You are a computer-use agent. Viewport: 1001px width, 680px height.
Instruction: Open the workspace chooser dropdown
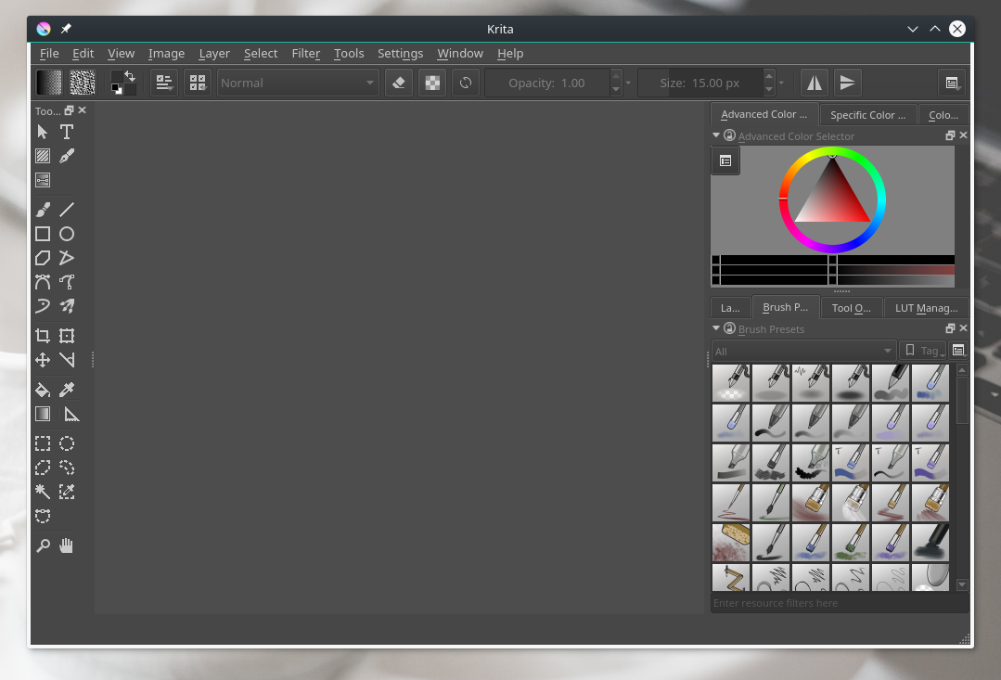(x=952, y=83)
